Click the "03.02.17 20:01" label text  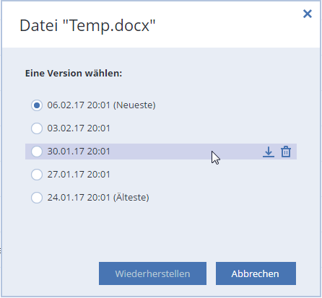[x=79, y=128]
